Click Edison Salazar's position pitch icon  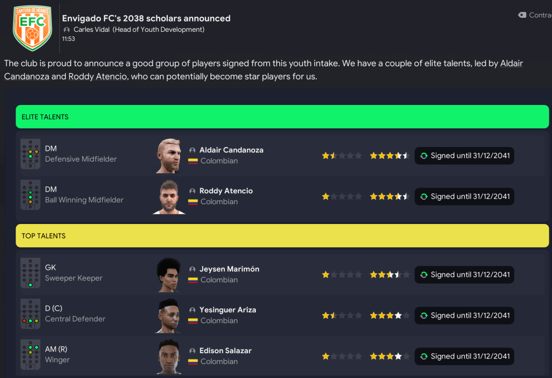[x=30, y=354]
